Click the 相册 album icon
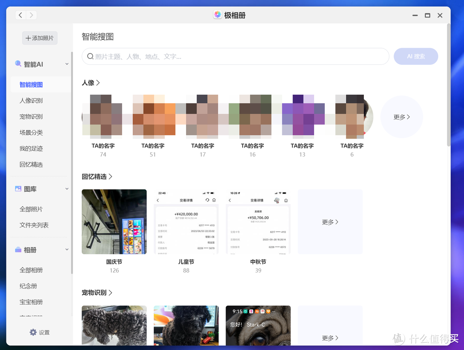464x350 pixels. point(18,250)
